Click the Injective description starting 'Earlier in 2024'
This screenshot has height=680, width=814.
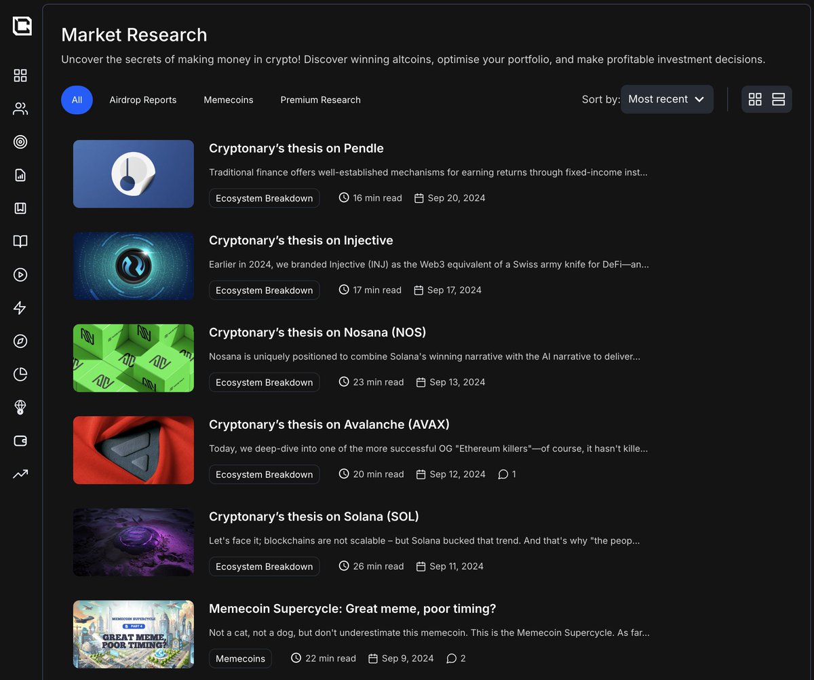point(429,265)
